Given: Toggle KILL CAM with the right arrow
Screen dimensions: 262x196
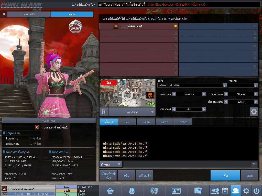Looking at the screenshot, I should [x=204, y=109].
